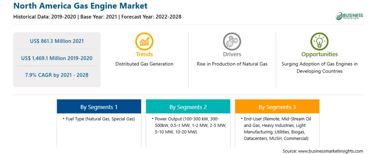Image resolution: width=376 pixels, height=154 pixels.
Task: Click the Business Market Insights logo
Action: 349,16
